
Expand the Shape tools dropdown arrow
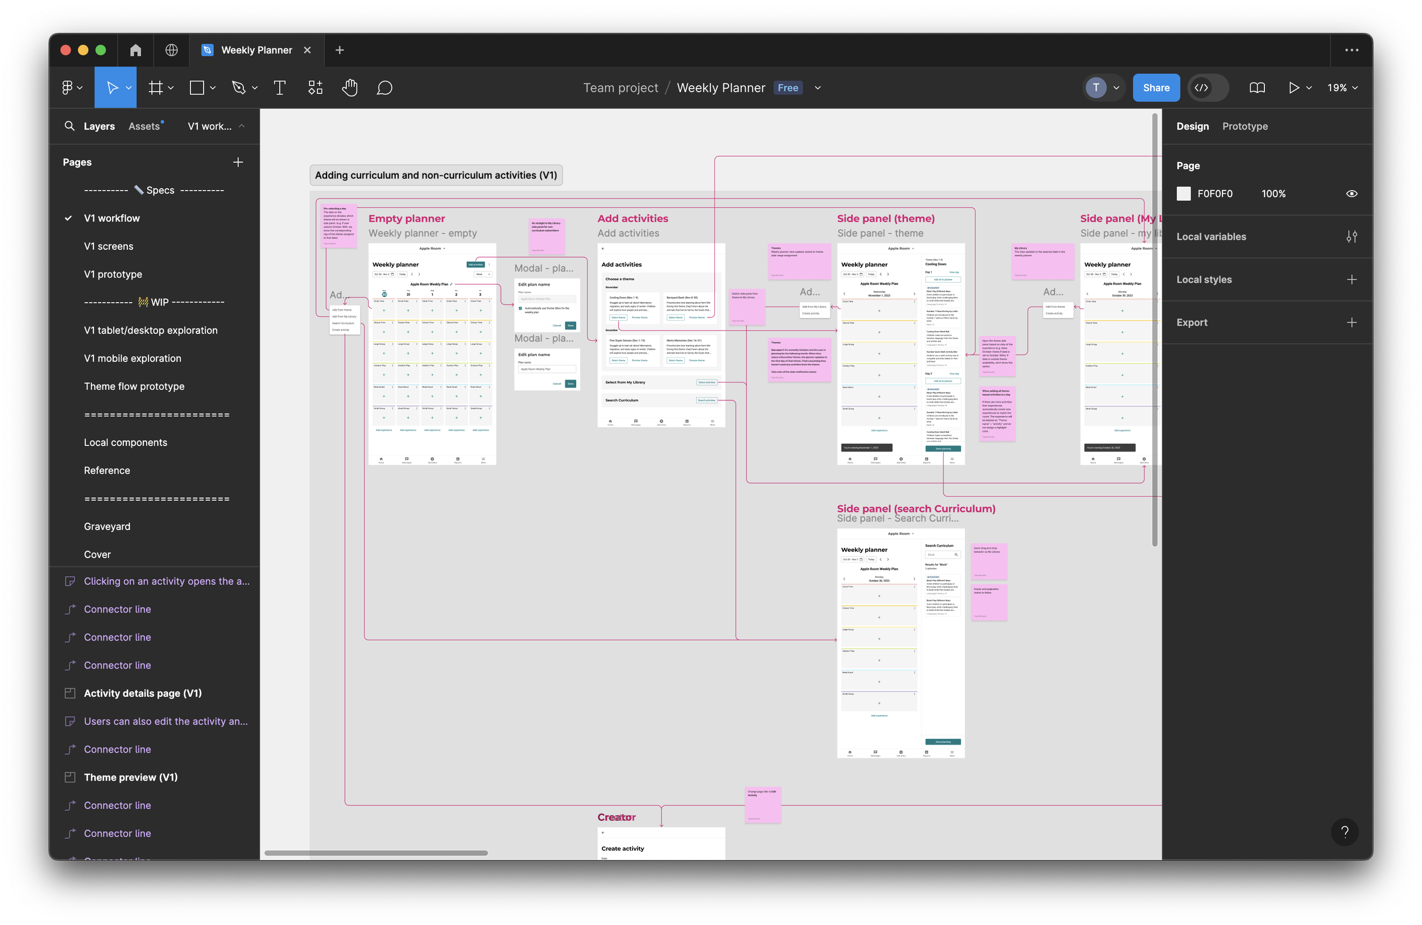[213, 88]
